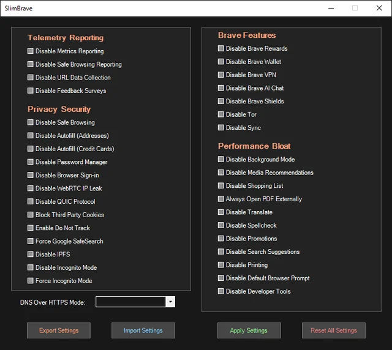392x350 pixels.
Task: Enable Disable Metrics Reporting checkbox
Action: click(30, 51)
